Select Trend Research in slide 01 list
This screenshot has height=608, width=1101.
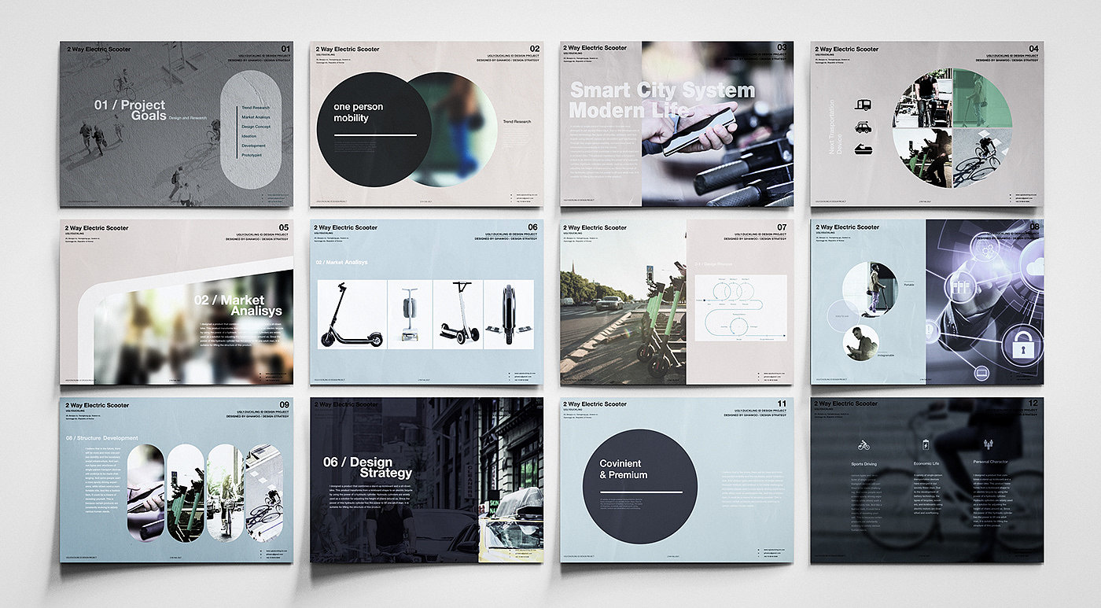point(256,108)
